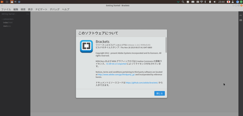Click the clock showing 23:44
The width and height of the screenshot is (243, 116).
221,2
